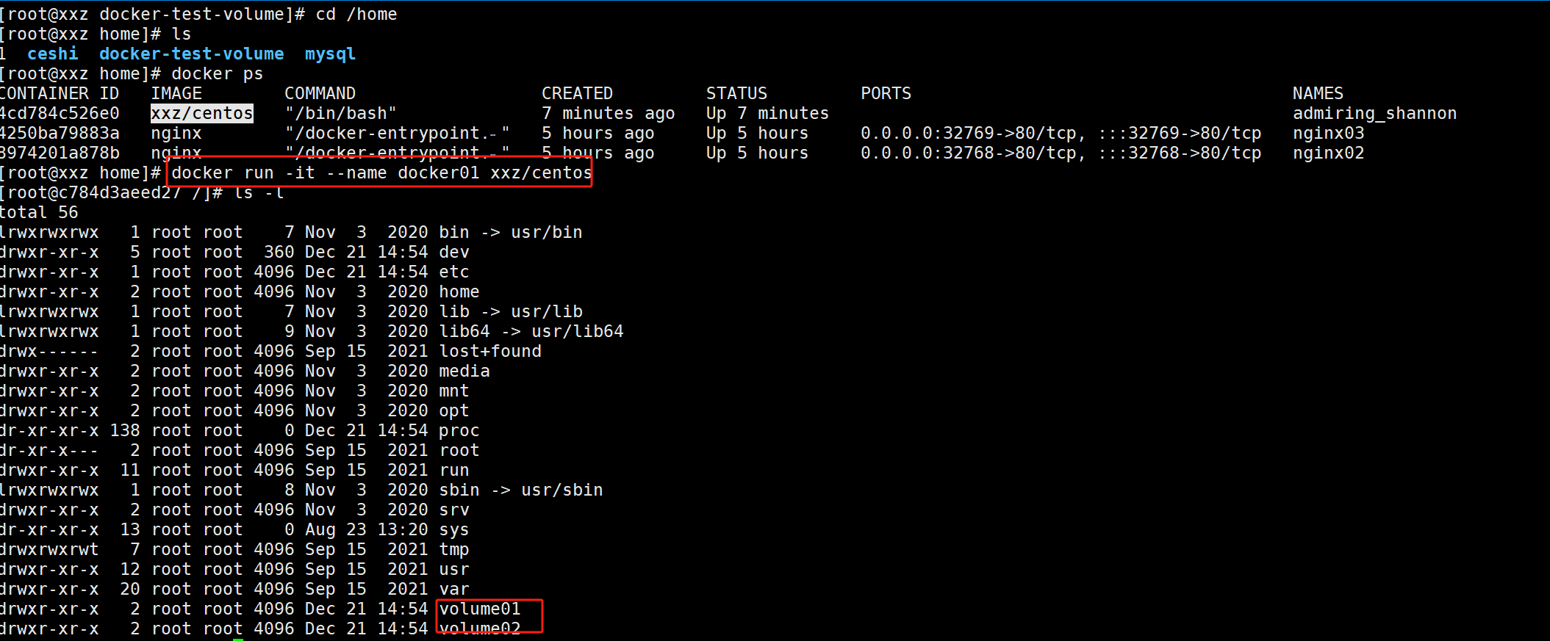Click the NAMES column header
This screenshot has width=1550, height=641.
tap(1318, 93)
